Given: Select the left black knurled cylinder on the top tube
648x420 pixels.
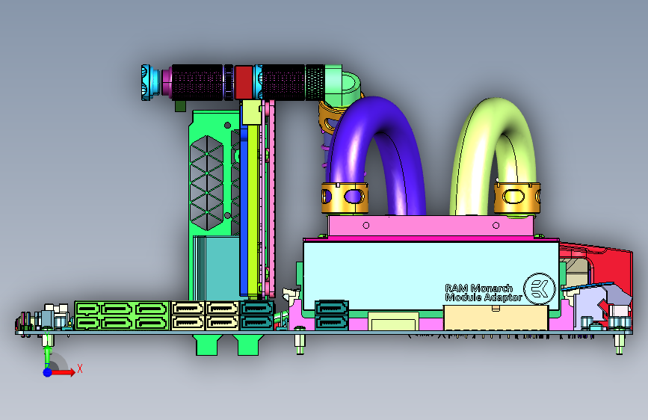Looking at the screenshot, I should pyautogui.click(x=197, y=82).
